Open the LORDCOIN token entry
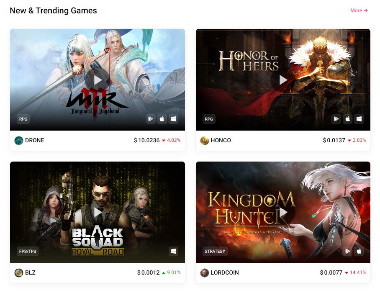The width and height of the screenshot is (380, 293). (220, 272)
